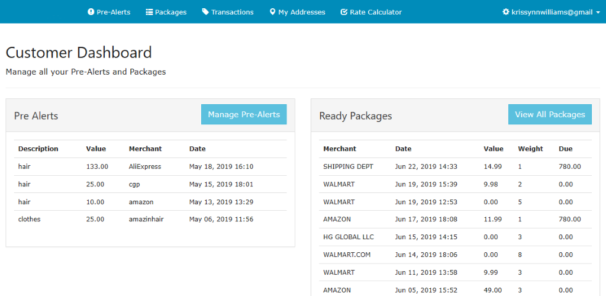Click the My Addresses map pin icon

pyautogui.click(x=272, y=12)
